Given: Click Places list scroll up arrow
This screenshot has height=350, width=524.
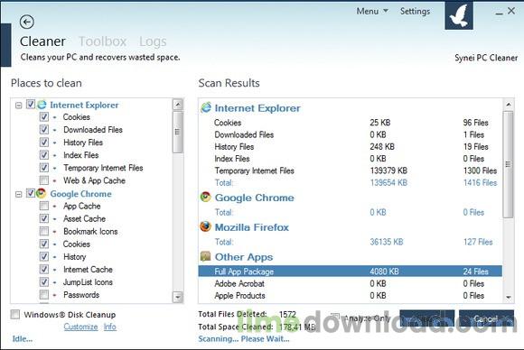Looking at the screenshot, I should (x=178, y=105).
